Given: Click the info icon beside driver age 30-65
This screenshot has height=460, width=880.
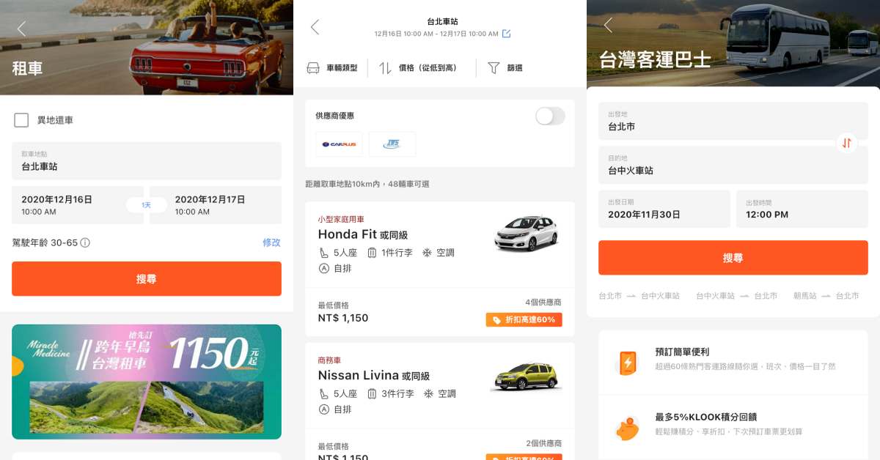Looking at the screenshot, I should 85,242.
